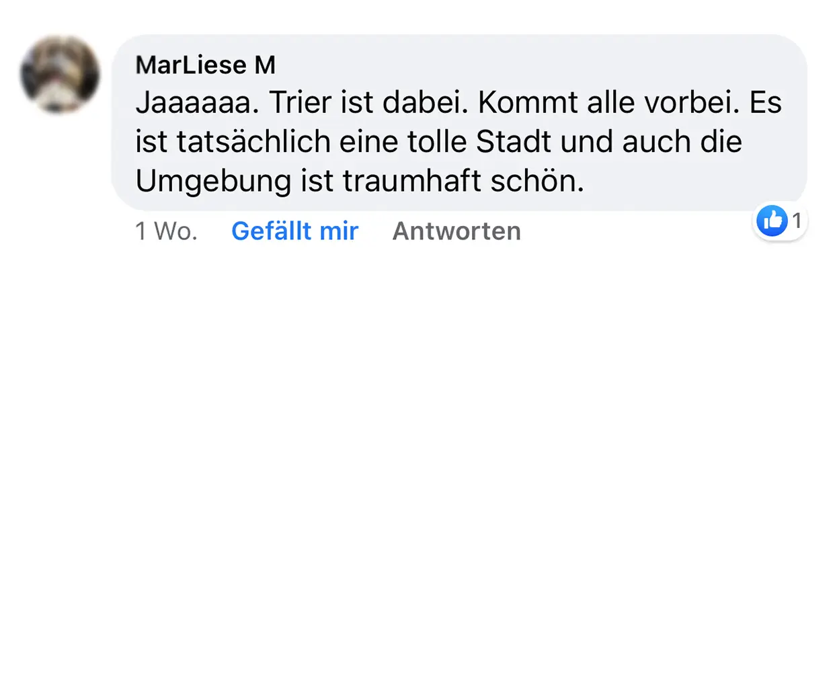Viewport: 835px width, 694px height.
Task: Click the thumbs-up inside the white pill
Action: [x=772, y=221]
